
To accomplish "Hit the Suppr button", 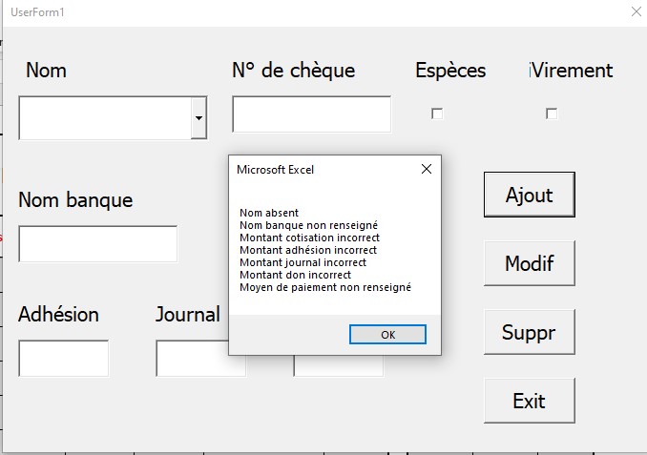I will coord(529,333).
